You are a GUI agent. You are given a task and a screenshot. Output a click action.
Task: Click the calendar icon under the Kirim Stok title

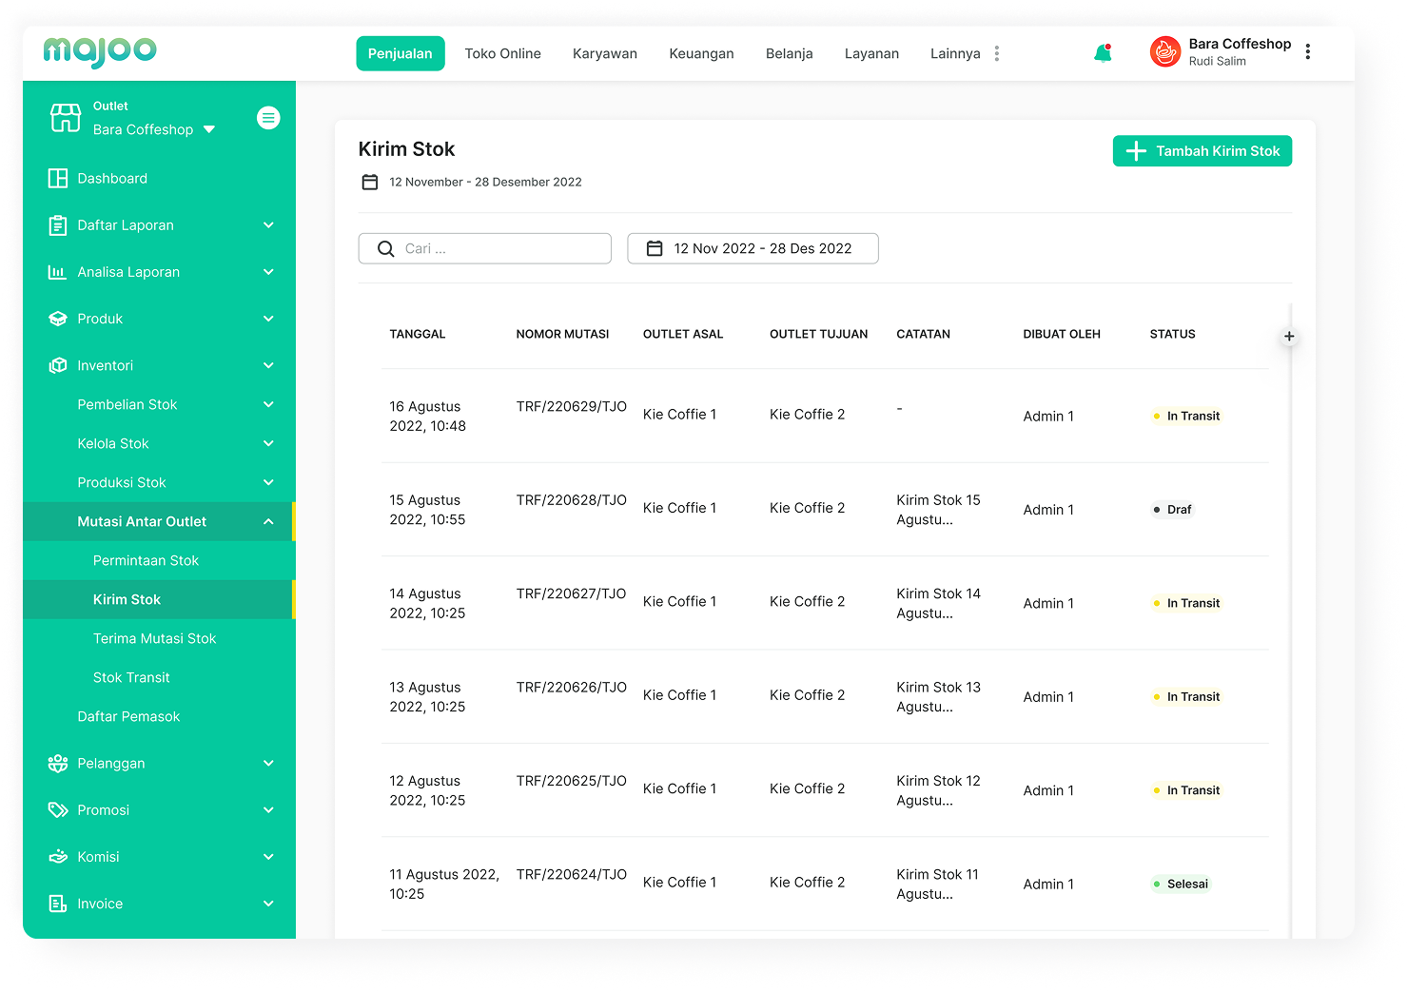pos(370,182)
